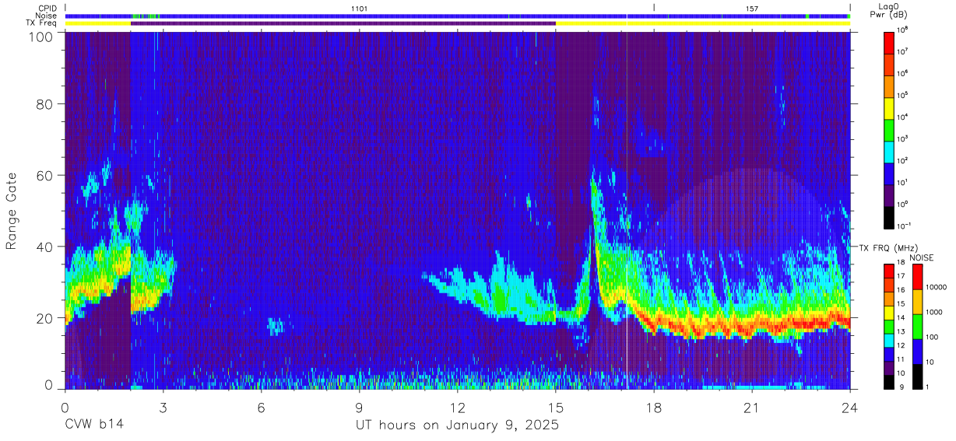
Task: Click the 15 hour tick on the UT axis
Action: [x=556, y=407]
